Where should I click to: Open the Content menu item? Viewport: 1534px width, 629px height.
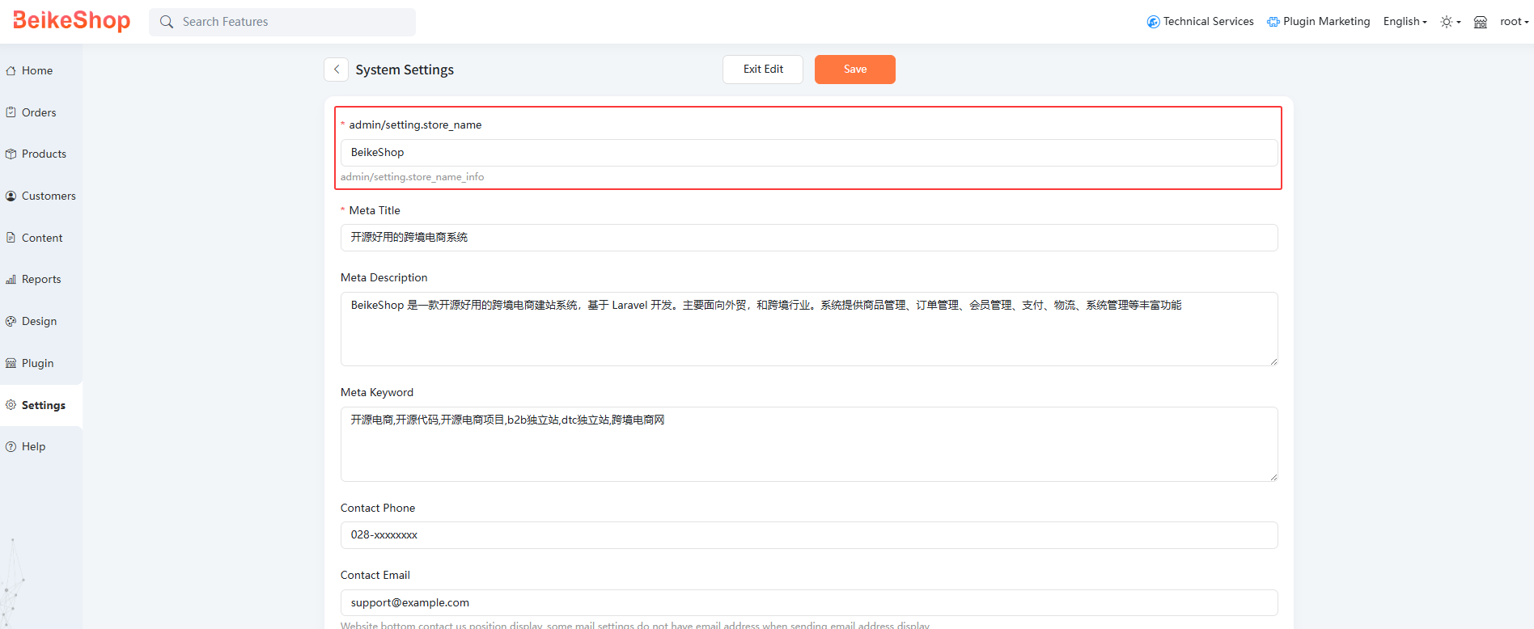pyautogui.click(x=41, y=238)
